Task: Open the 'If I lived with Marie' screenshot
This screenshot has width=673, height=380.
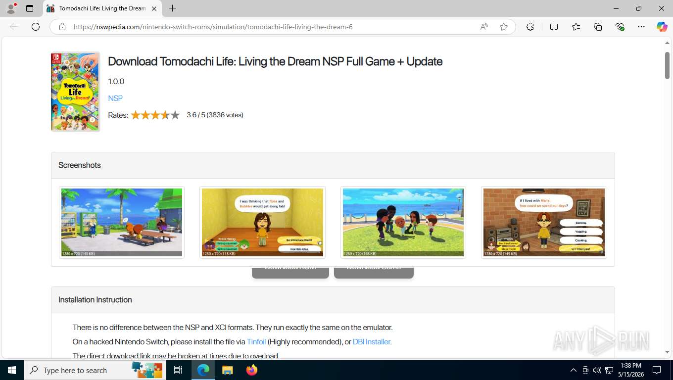Action: 544,222
